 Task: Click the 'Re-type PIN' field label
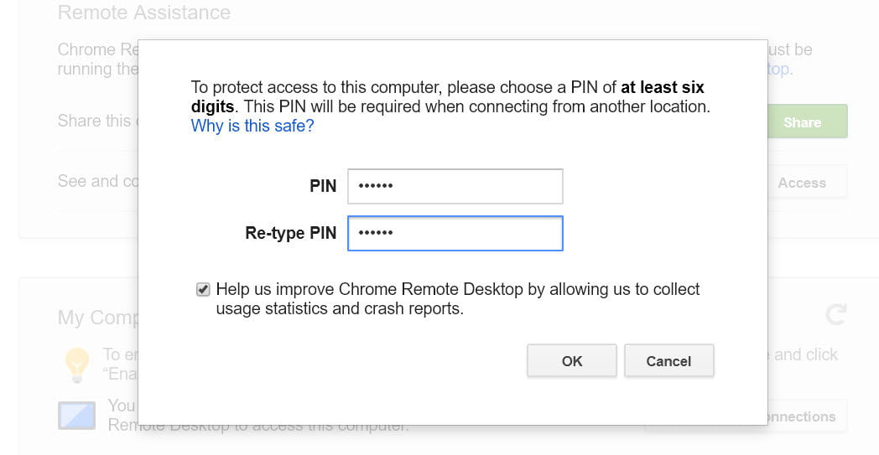tap(291, 233)
